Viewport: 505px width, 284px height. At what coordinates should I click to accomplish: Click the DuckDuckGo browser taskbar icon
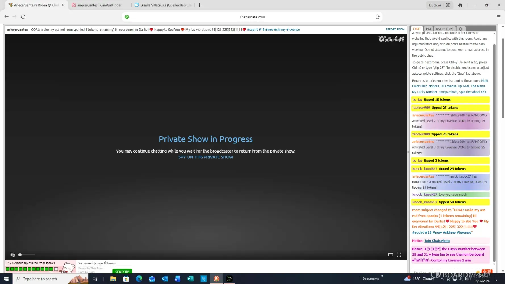216,279
